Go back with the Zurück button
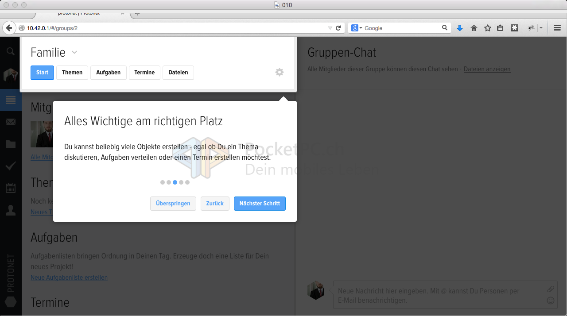The height and width of the screenshot is (316, 567). click(215, 204)
